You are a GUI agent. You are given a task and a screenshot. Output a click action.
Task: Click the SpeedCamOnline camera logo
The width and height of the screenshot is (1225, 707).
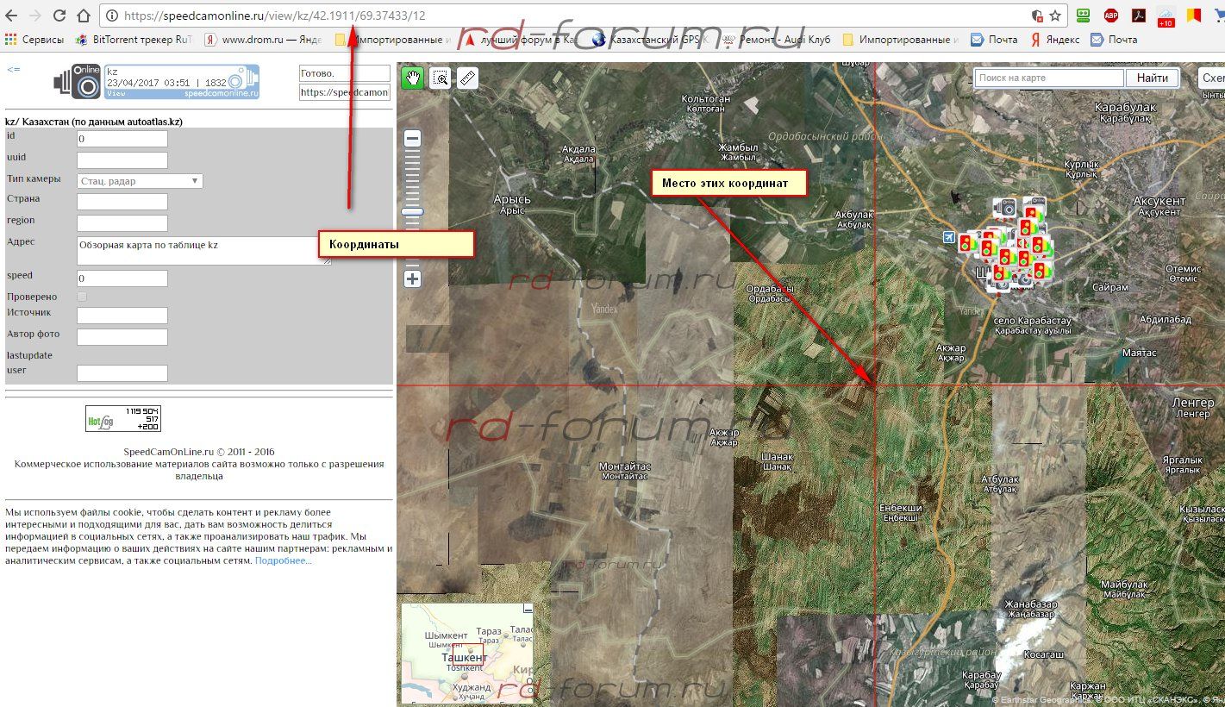[x=78, y=82]
